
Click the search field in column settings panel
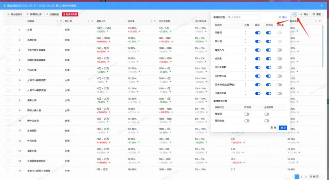tap(243, 17)
